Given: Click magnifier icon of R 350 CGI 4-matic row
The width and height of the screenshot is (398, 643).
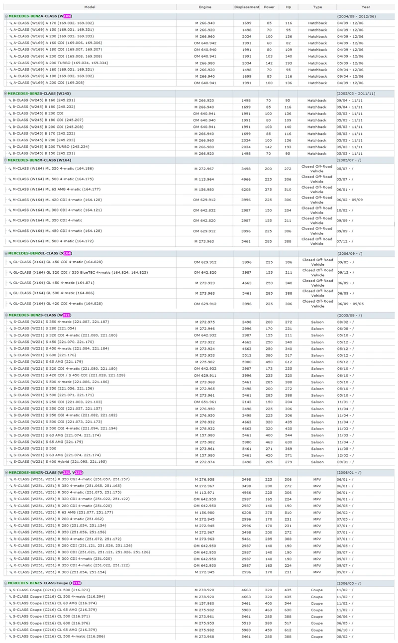Looking at the screenshot, I should point(10,479).
